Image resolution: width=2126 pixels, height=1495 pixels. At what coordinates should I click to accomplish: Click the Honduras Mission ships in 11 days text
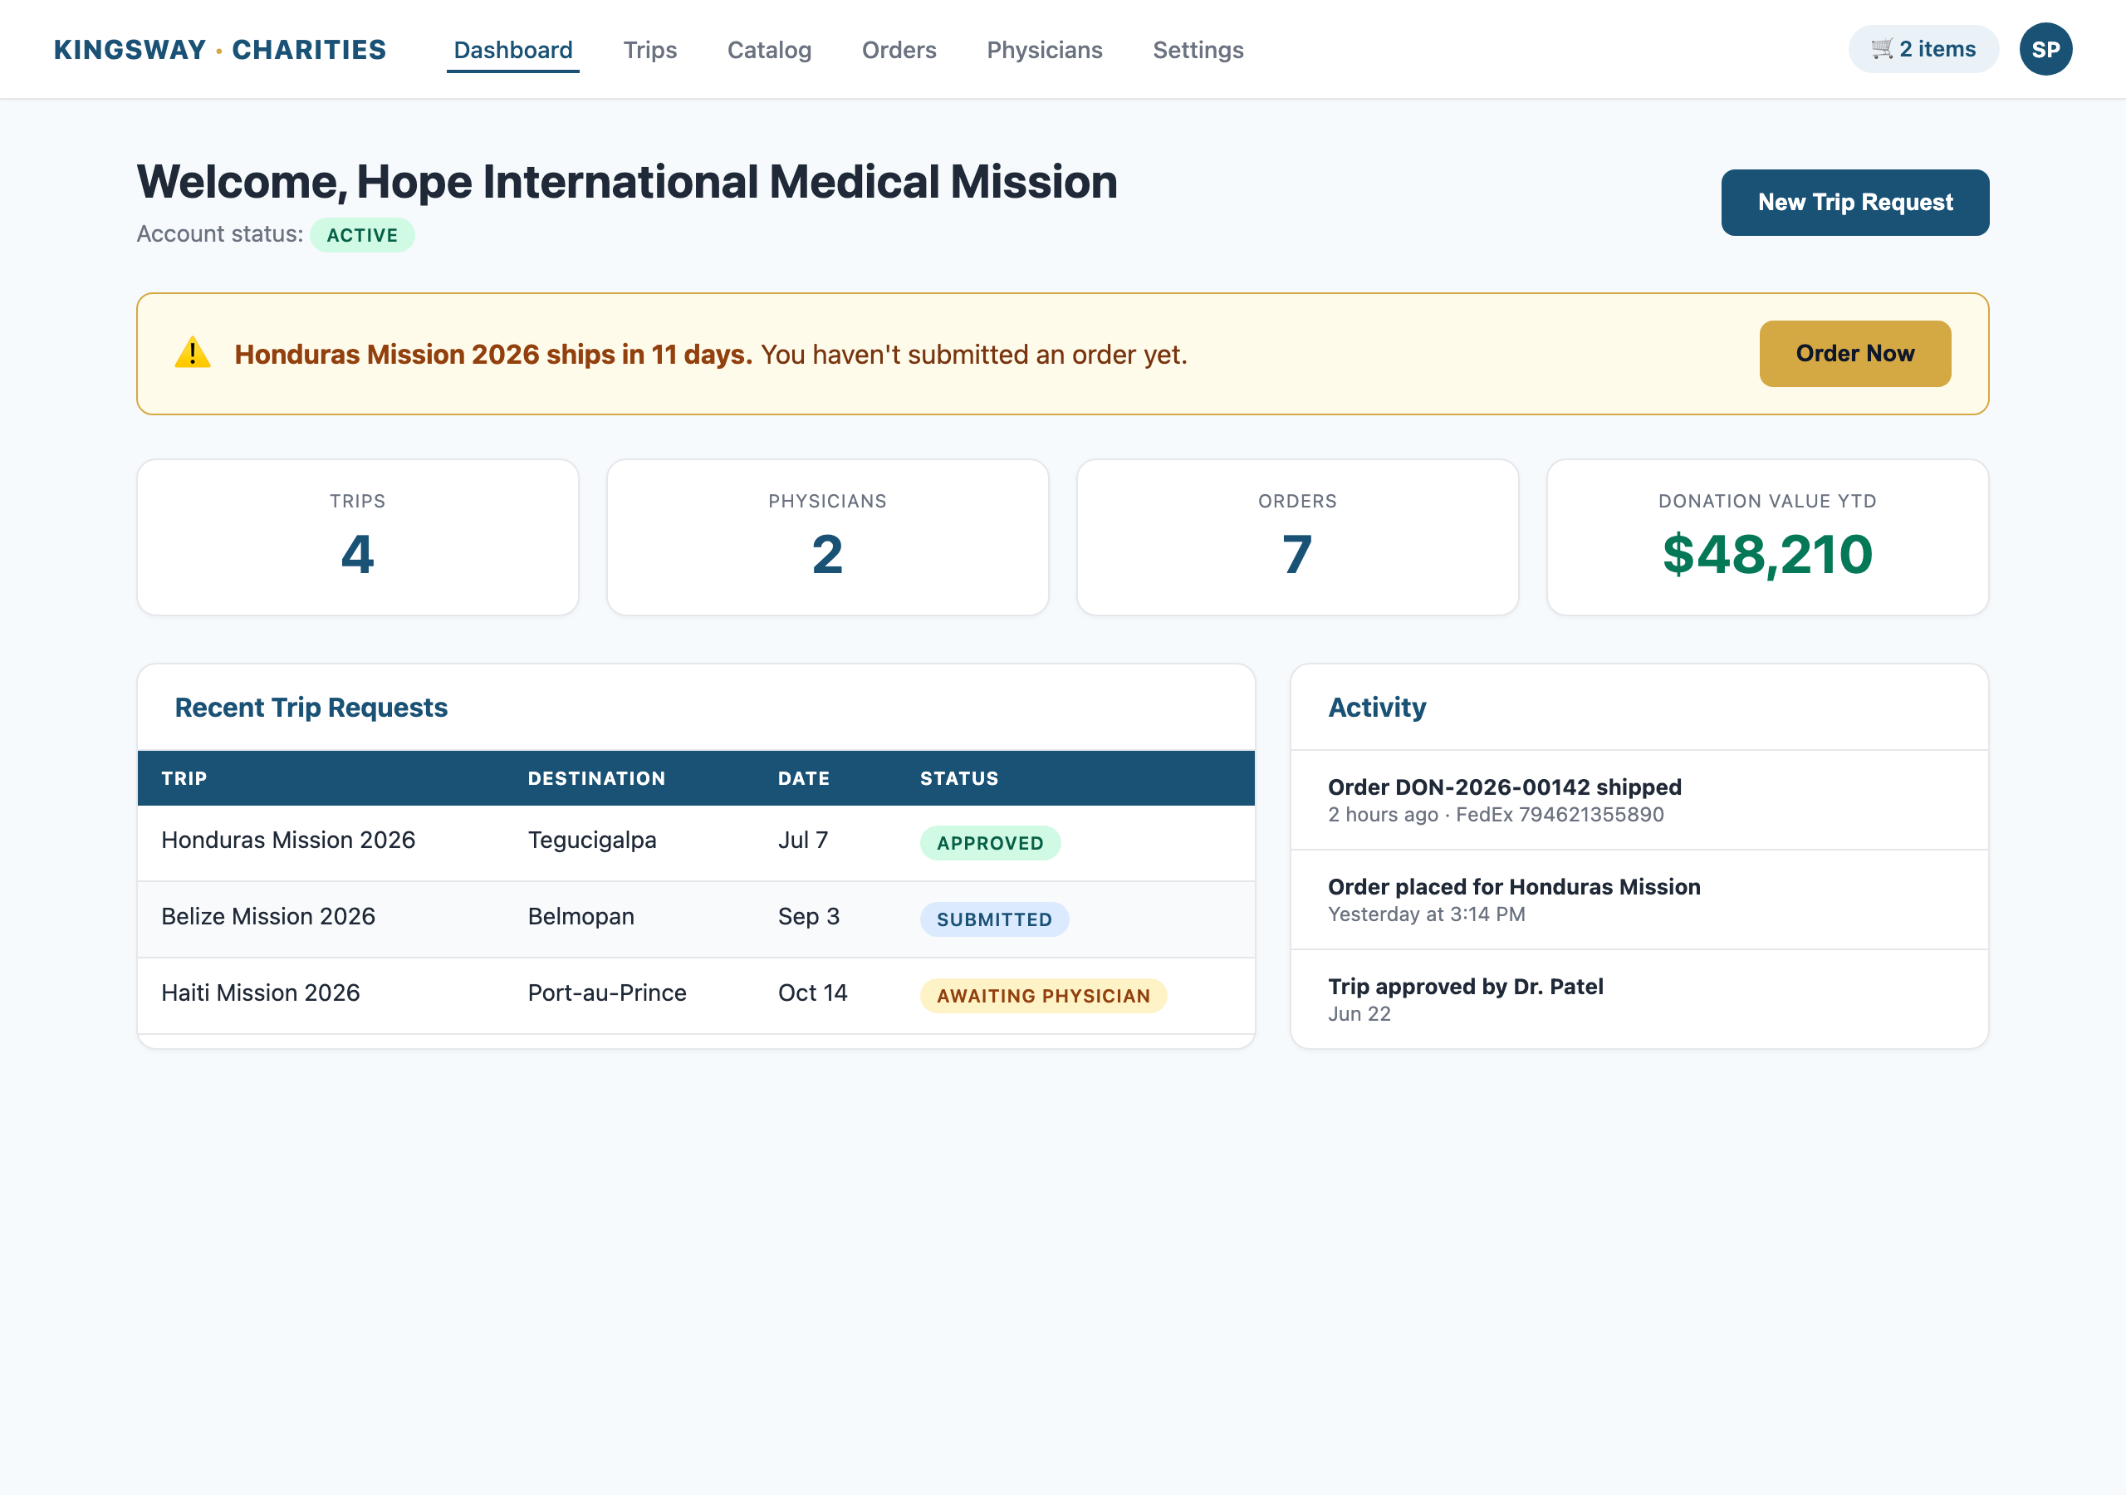(492, 354)
